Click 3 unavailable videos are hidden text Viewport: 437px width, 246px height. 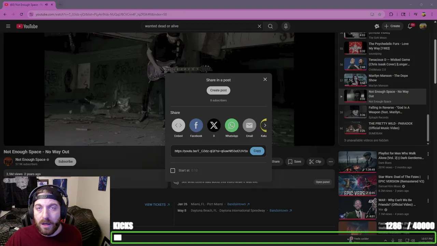[x=366, y=140]
